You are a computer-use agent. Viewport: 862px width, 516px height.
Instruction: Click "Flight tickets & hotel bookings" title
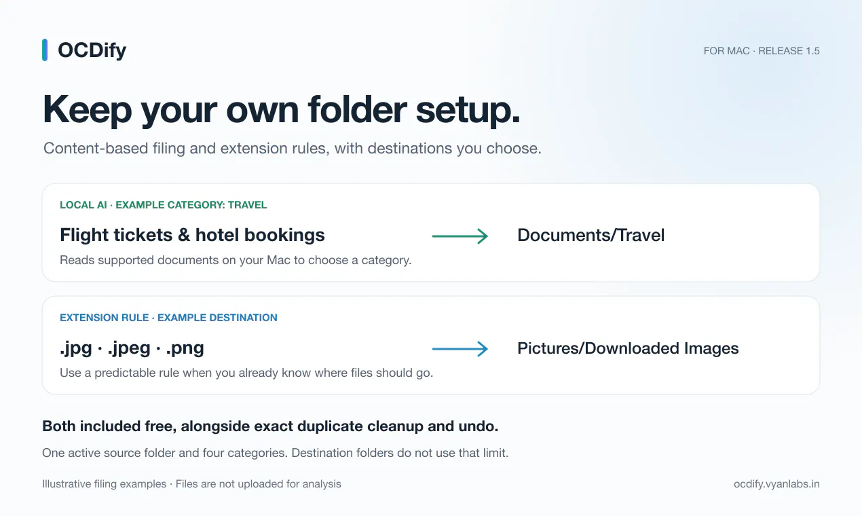tap(192, 235)
